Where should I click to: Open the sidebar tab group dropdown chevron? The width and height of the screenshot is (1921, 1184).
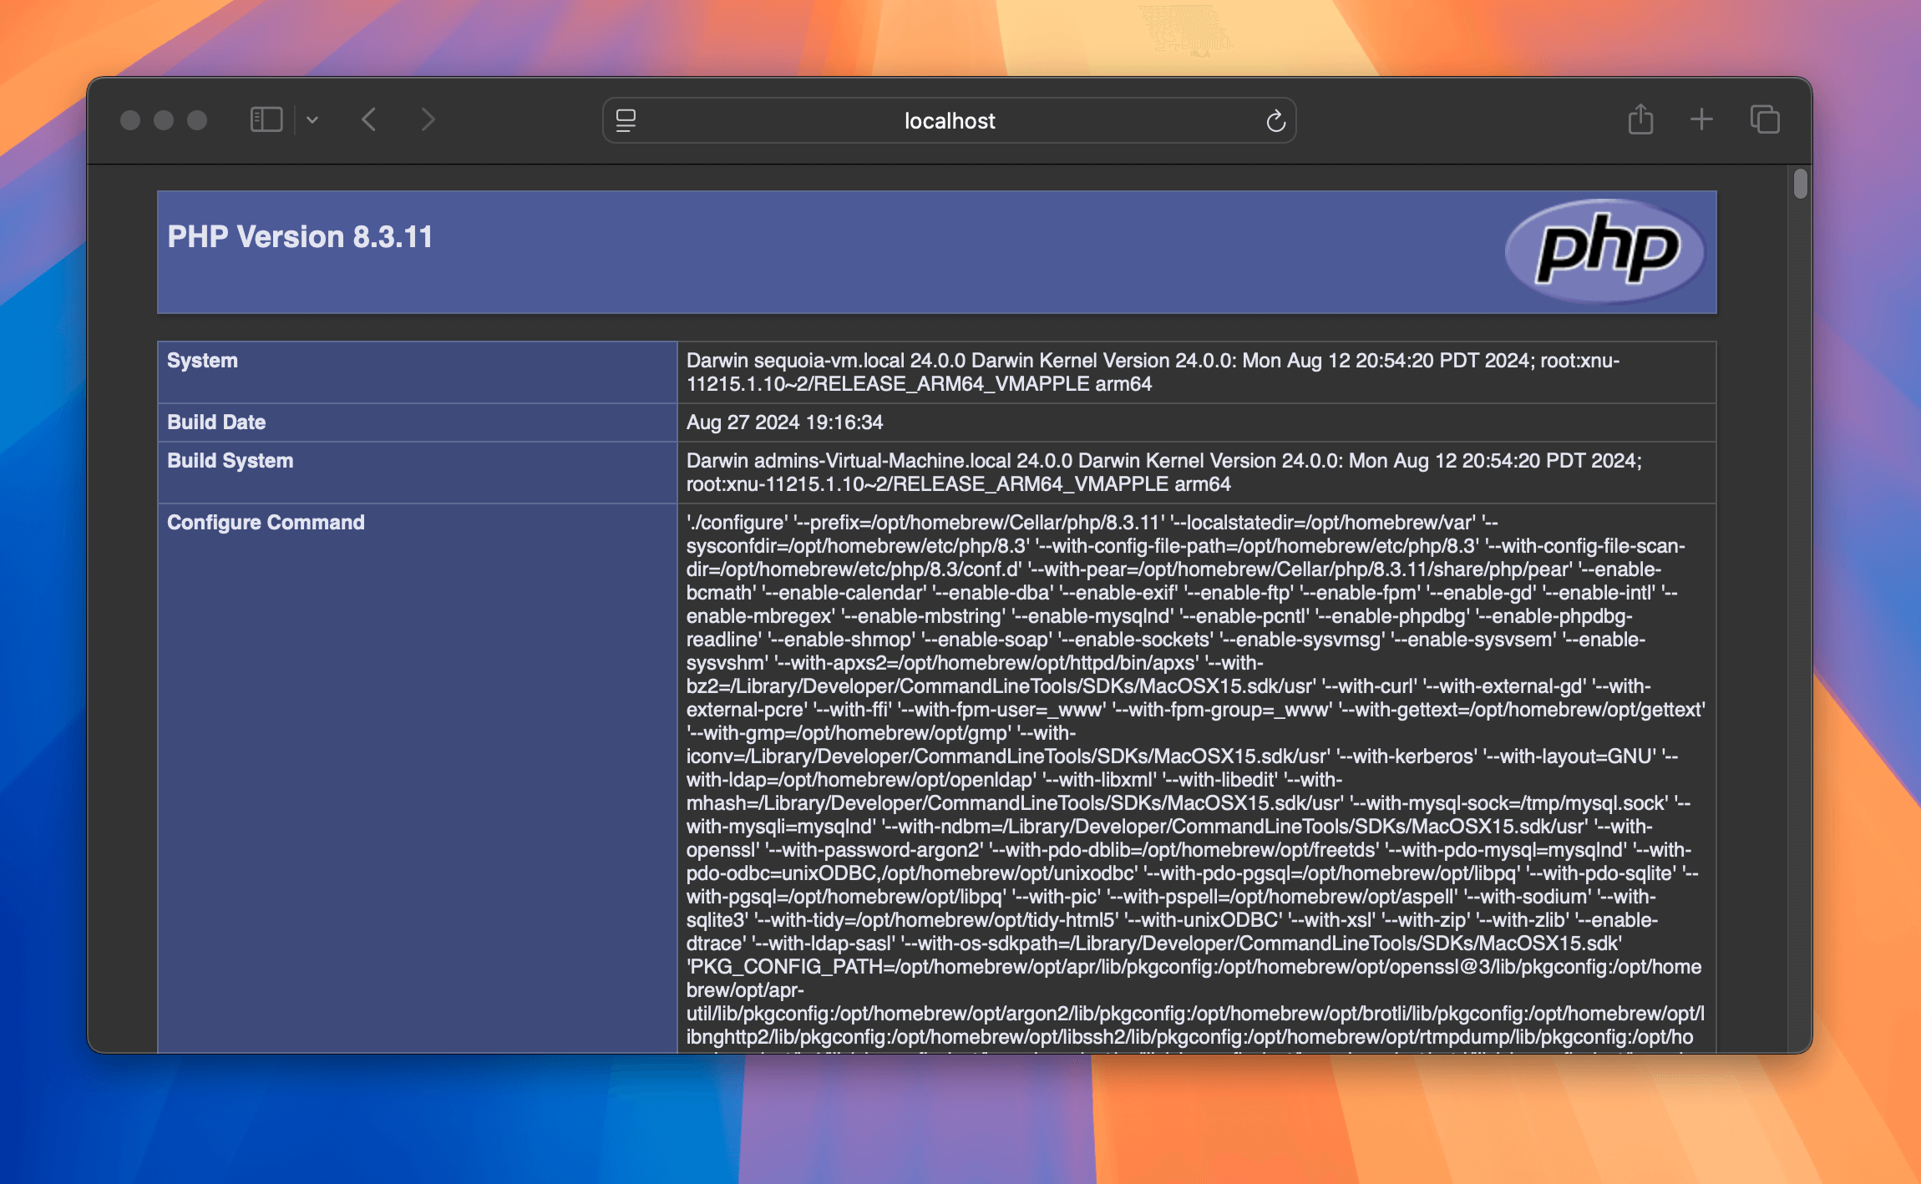[312, 120]
